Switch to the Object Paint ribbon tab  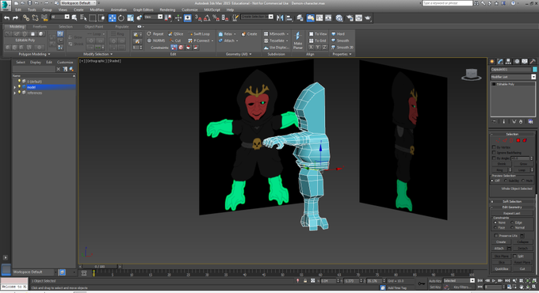click(94, 26)
